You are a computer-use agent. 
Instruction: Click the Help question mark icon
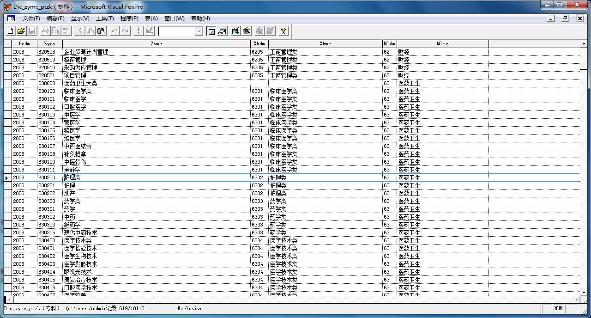pos(283,31)
